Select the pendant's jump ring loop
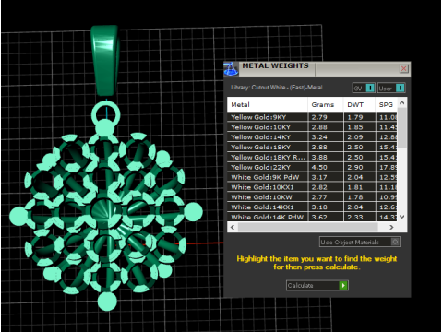 105,114
